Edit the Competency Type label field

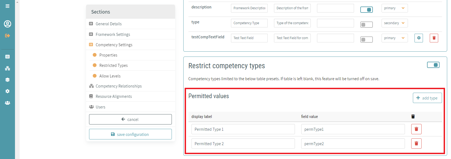[249, 23]
